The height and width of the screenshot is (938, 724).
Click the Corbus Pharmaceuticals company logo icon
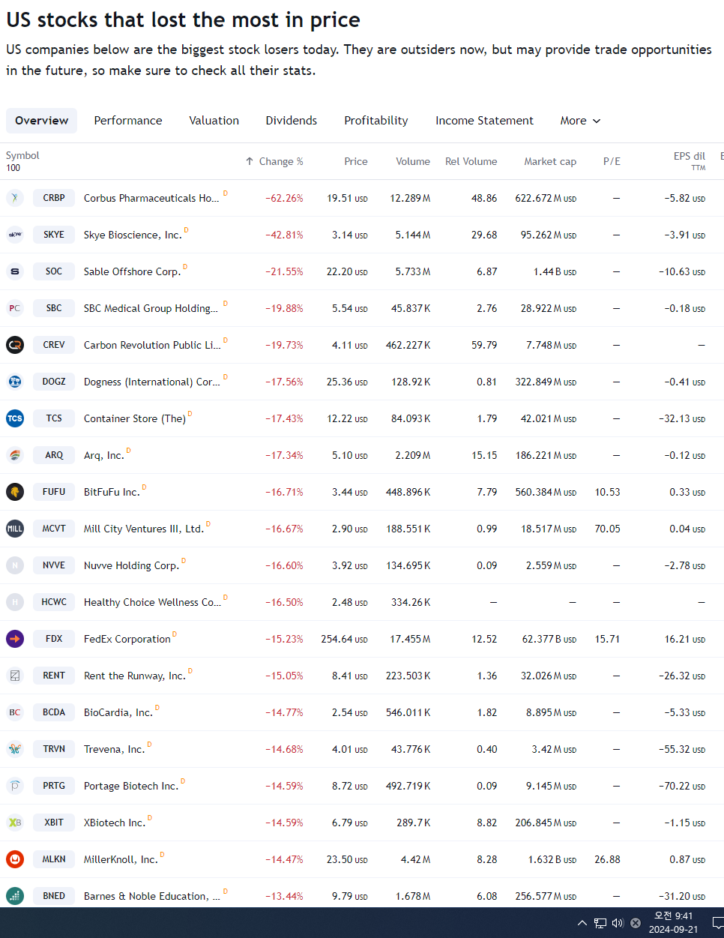[15, 198]
